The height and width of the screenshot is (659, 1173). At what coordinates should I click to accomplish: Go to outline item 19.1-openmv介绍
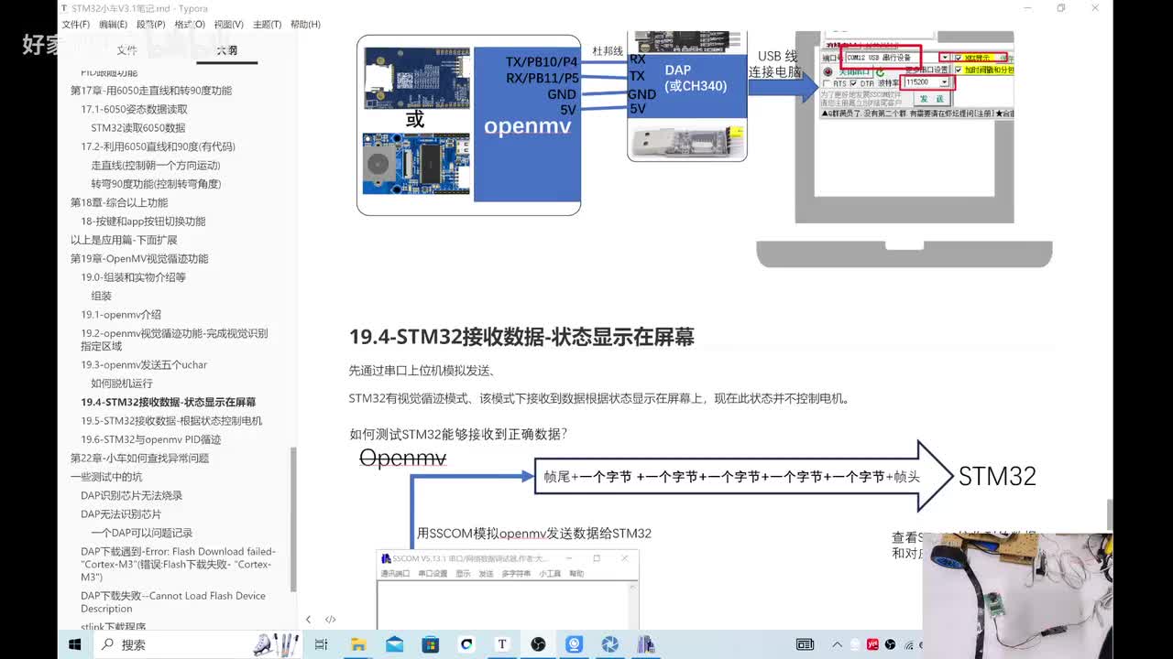coord(121,315)
